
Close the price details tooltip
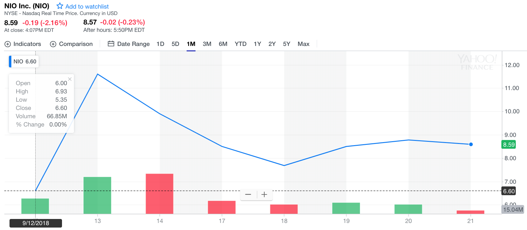pyautogui.click(x=70, y=79)
